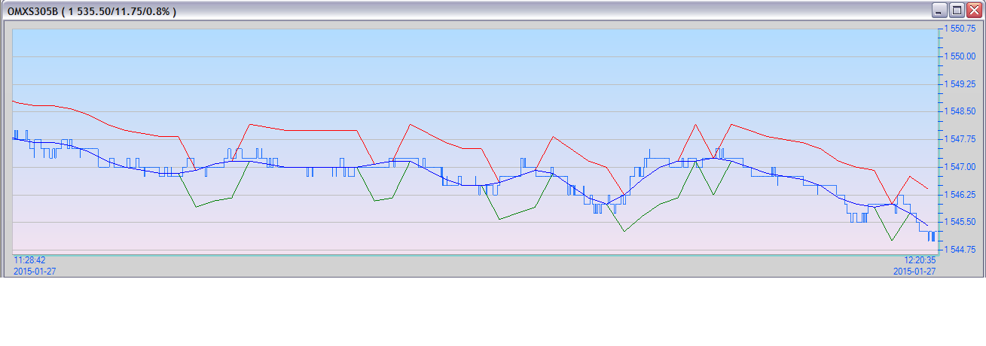The image size is (986, 346).
Task: Select the 1 544.75 price axis label
Action: pos(960,250)
